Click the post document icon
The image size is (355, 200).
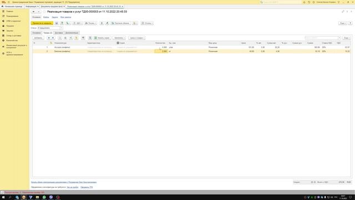pyautogui.click(x=62, y=23)
